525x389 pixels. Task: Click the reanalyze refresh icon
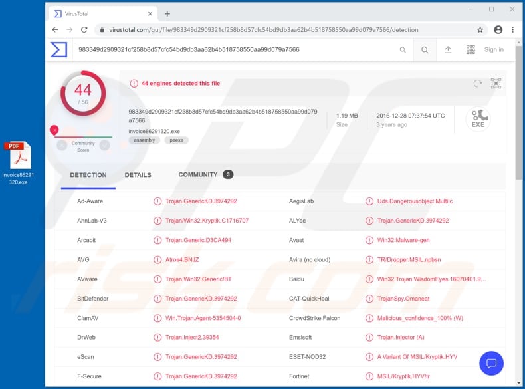478,83
